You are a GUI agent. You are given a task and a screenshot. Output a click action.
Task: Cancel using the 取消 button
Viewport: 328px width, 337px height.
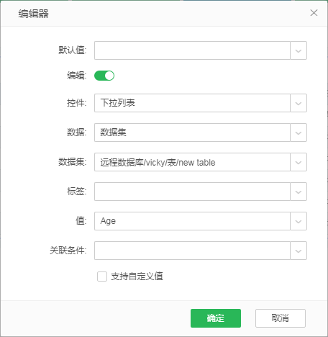pos(281,318)
